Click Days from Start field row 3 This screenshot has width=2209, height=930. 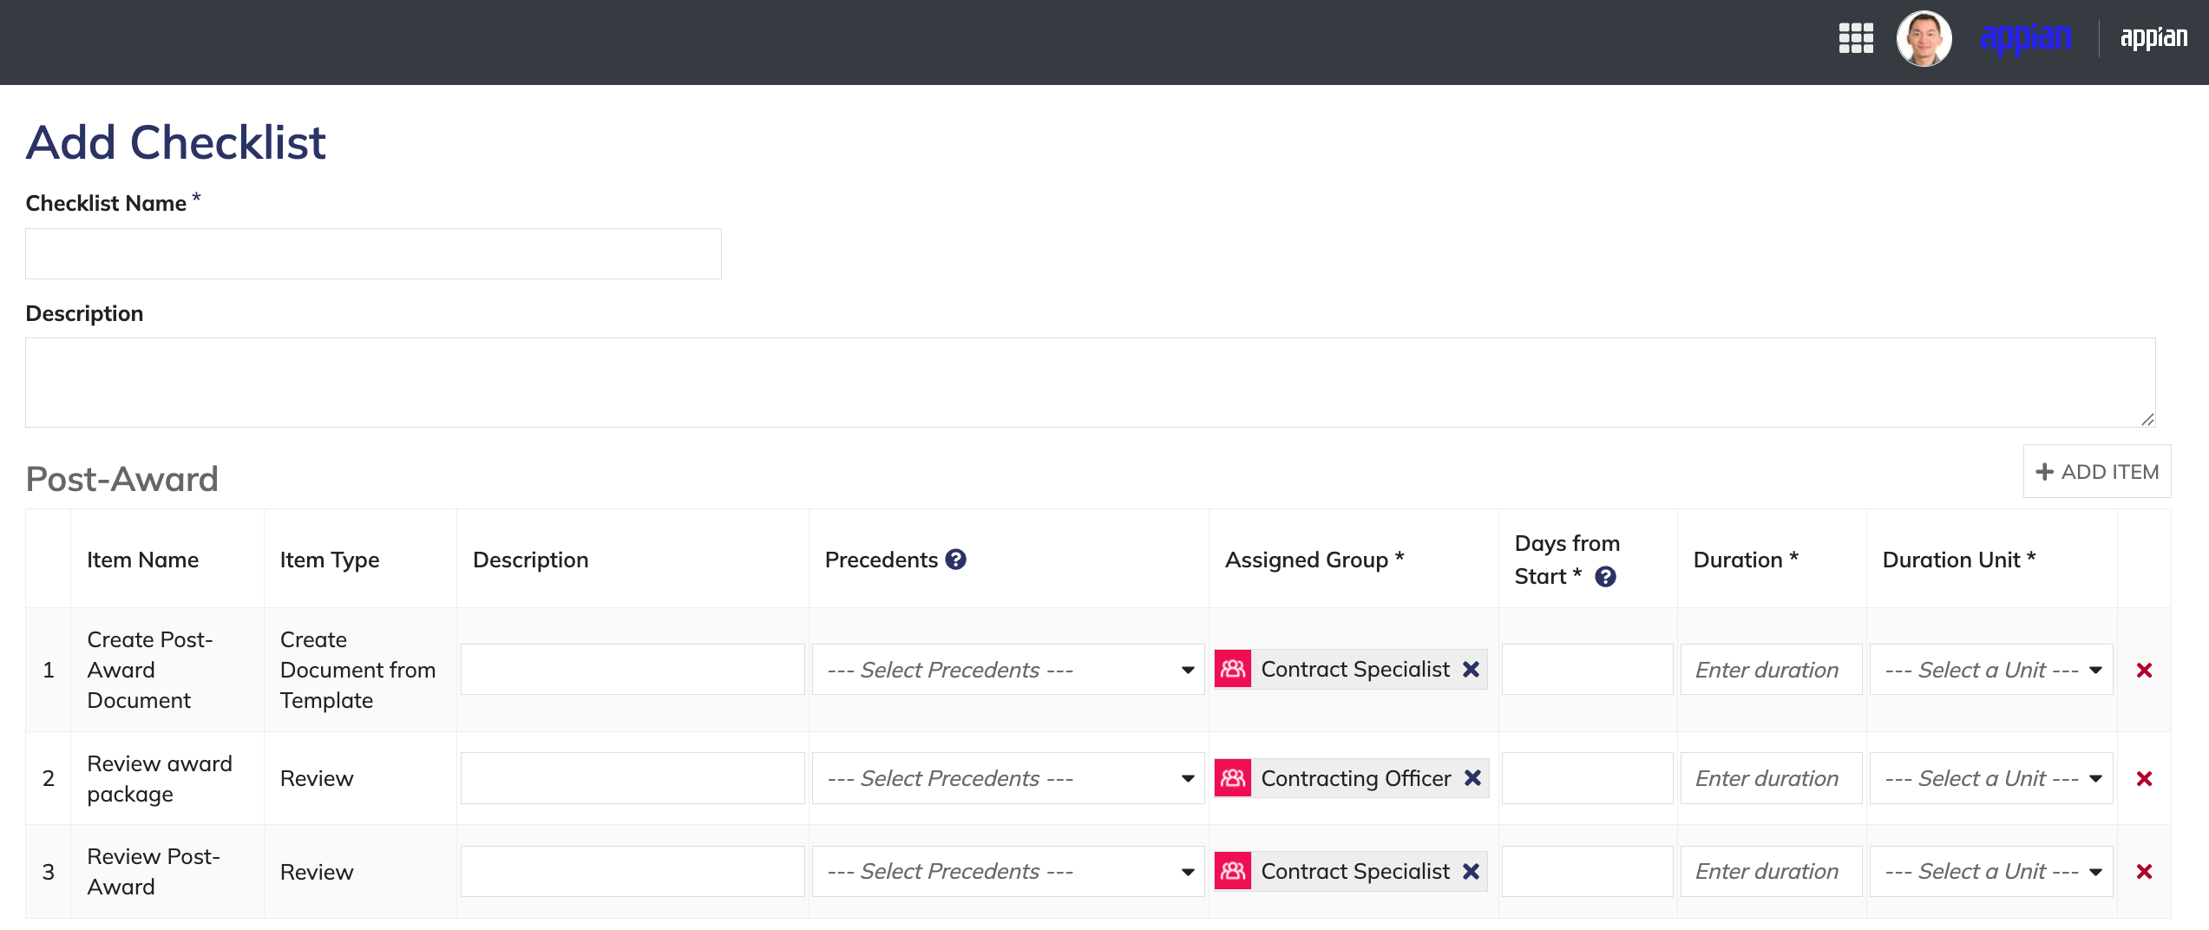(x=1588, y=871)
